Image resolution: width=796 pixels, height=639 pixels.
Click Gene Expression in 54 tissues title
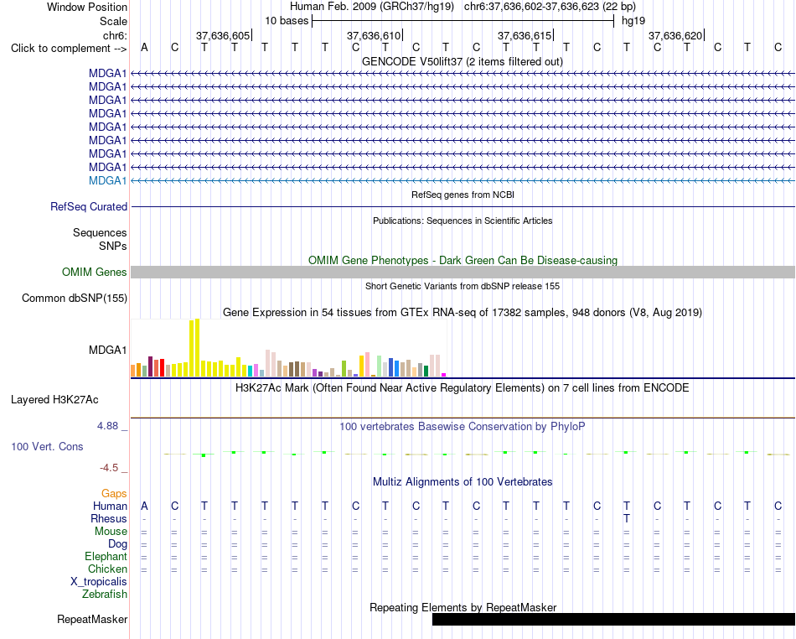463,313
